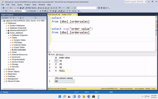Screen dimensions: 158x99
Task: Select the PolyBase tree item
Action: click(12, 76)
